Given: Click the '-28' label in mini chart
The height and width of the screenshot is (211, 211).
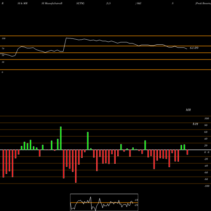Looking at the screenshot, I should pos(136,205).
